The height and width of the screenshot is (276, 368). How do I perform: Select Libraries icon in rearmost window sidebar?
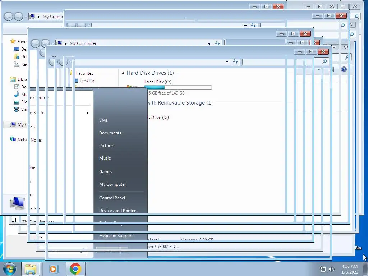point(13,79)
